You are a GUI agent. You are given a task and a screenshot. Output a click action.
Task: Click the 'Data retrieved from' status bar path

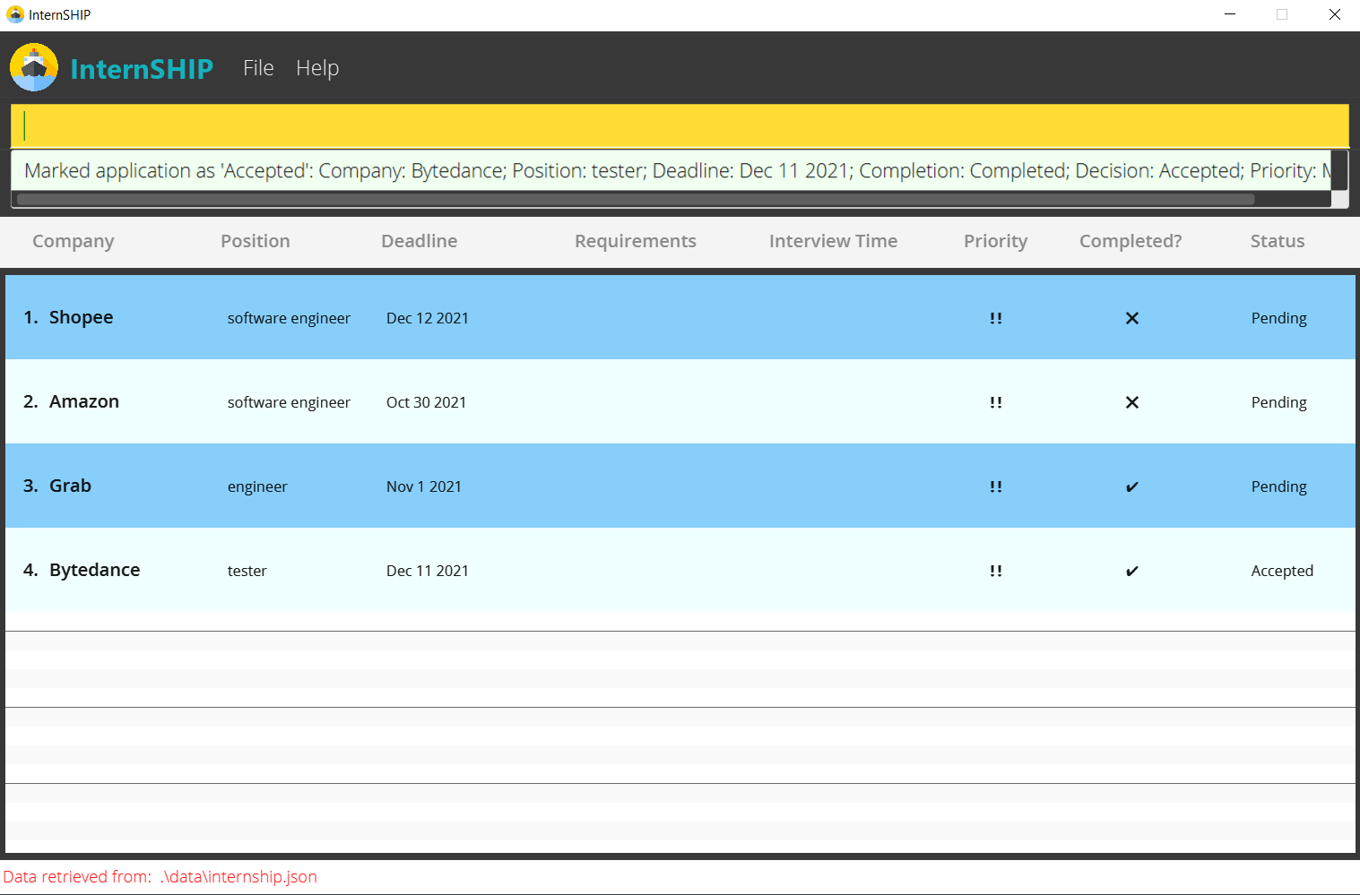[x=160, y=876]
